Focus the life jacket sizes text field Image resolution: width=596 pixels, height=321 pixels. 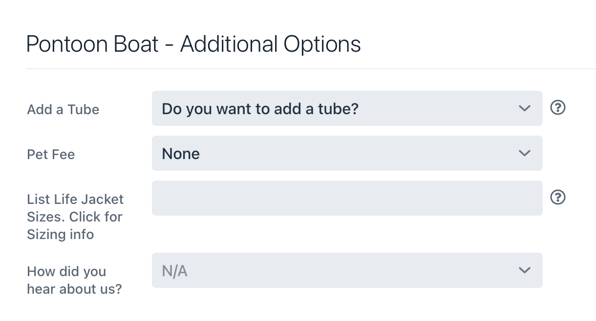click(347, 198)
